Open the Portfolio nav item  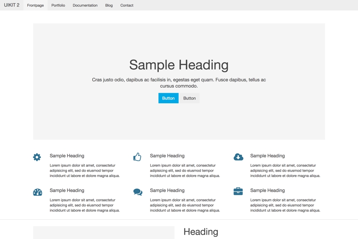coord(58,5)
